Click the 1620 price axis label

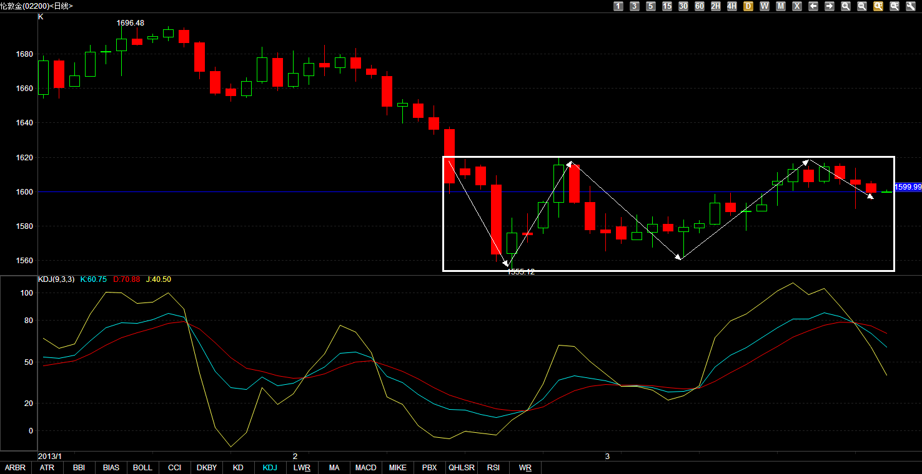[x=24, y=158]
